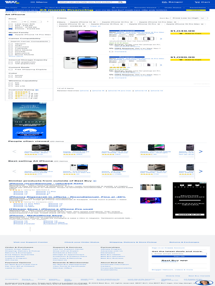Previous color arrow for Deep Purple iPhone

pos(113,39)
